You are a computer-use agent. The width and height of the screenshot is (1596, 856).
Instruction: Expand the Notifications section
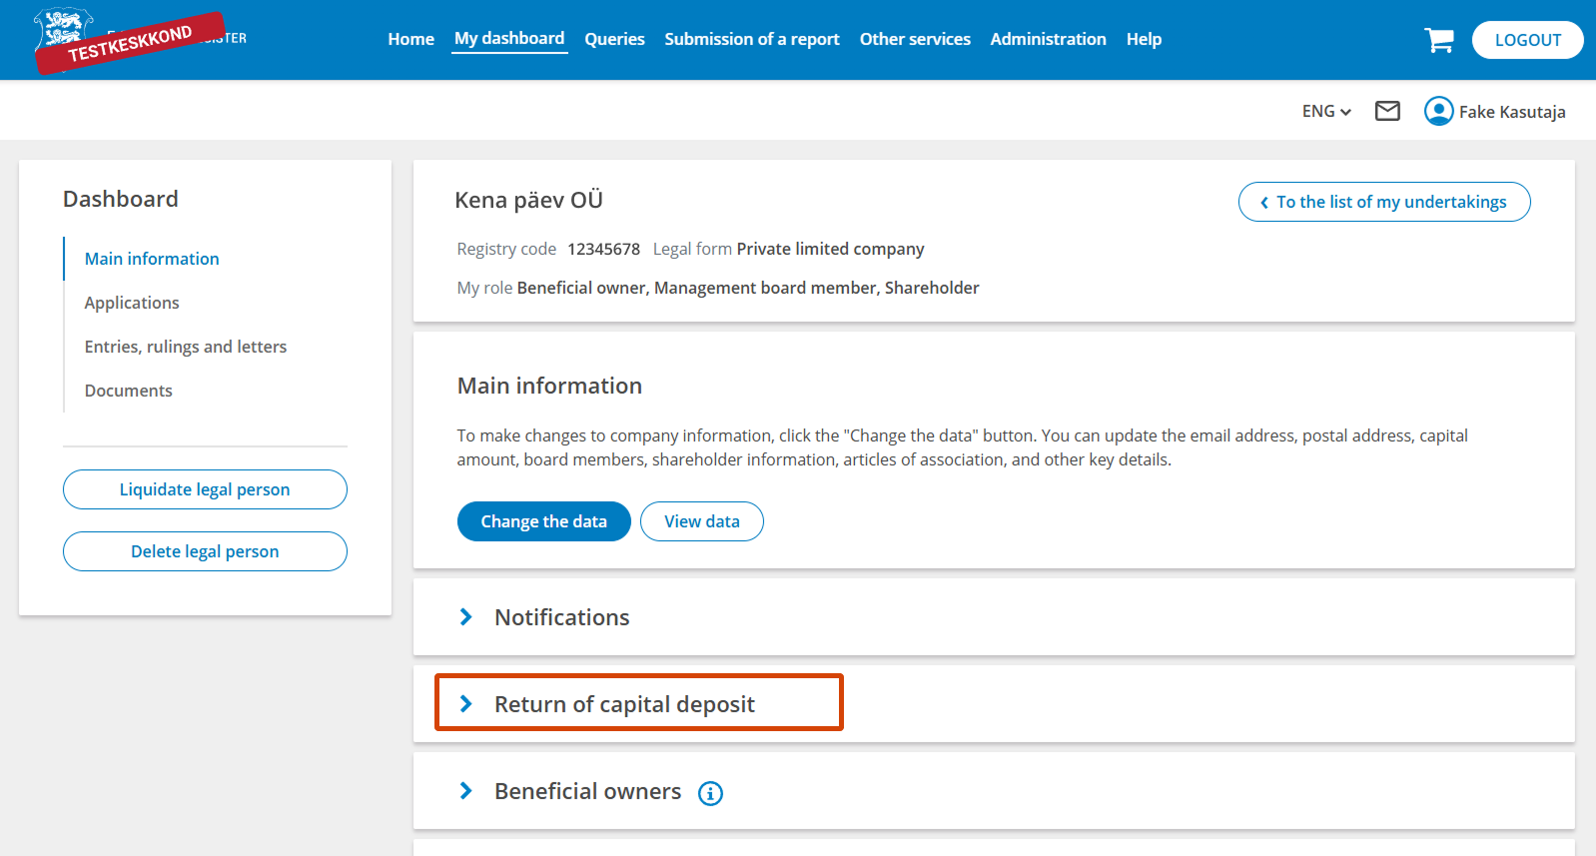994,617
